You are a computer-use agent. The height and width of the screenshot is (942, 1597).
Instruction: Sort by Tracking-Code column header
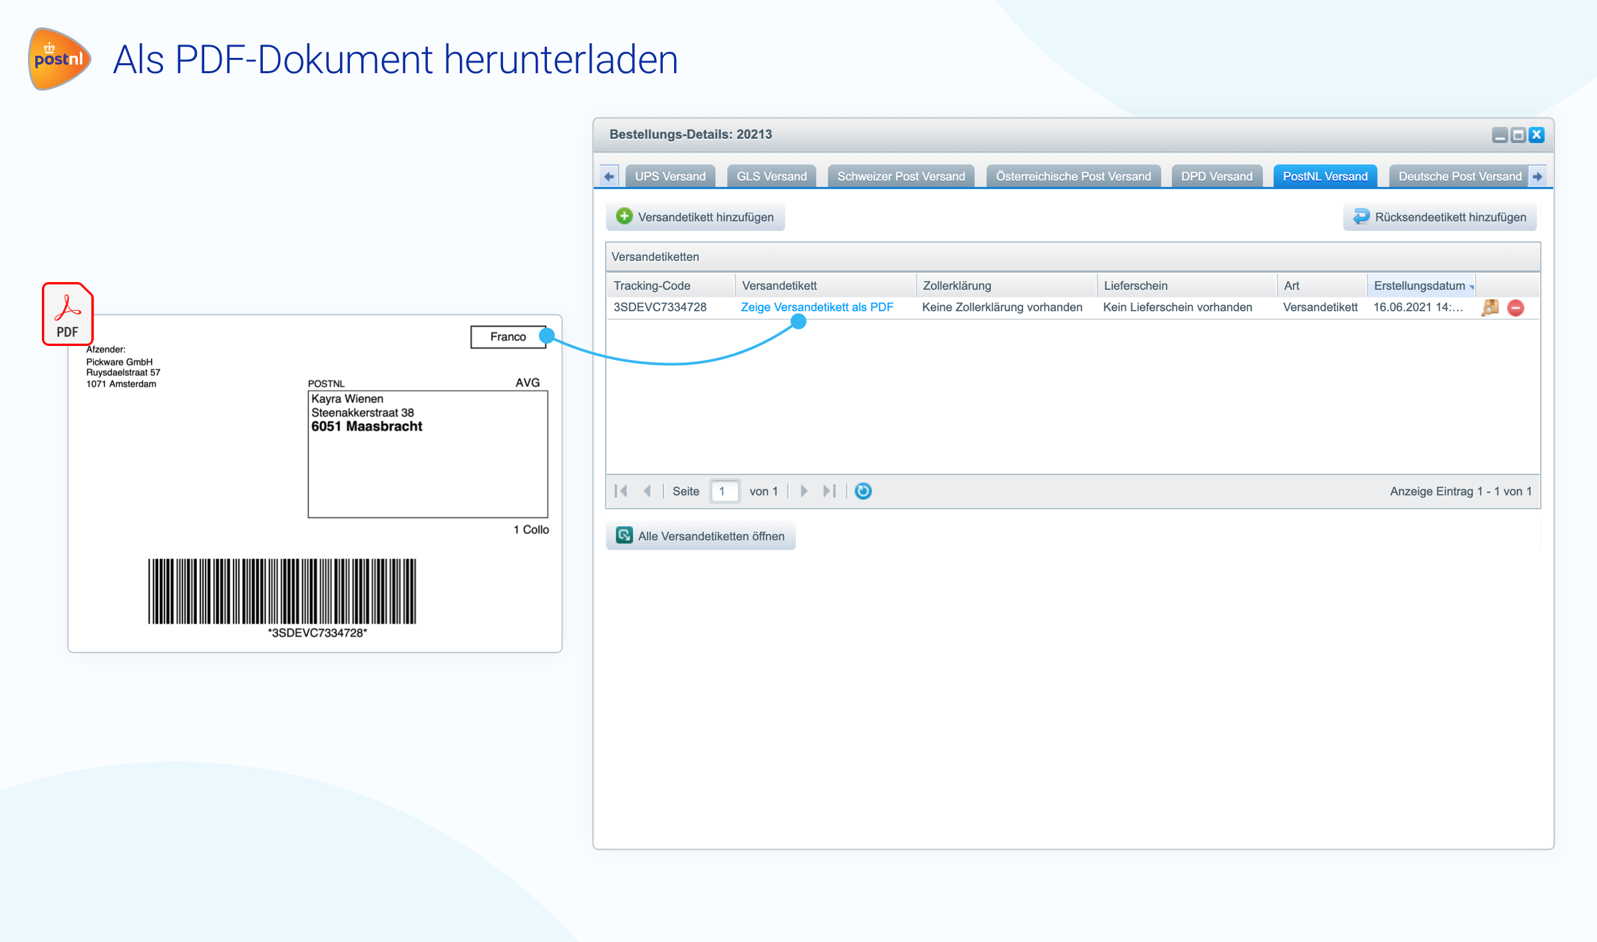point(671,285)
